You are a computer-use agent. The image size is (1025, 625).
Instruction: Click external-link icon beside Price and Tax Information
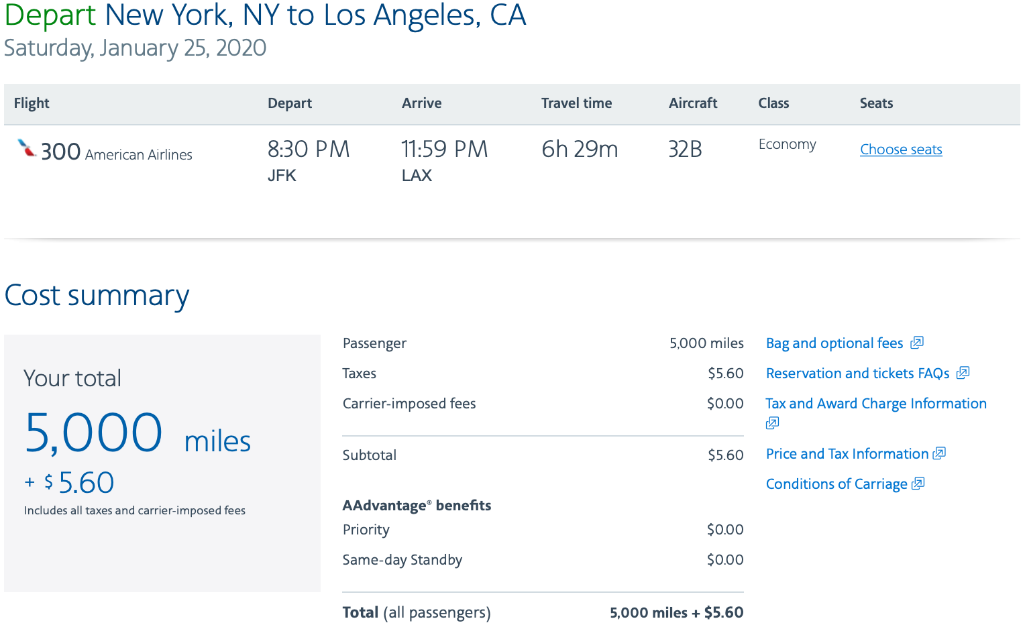(x=939, y=453)
